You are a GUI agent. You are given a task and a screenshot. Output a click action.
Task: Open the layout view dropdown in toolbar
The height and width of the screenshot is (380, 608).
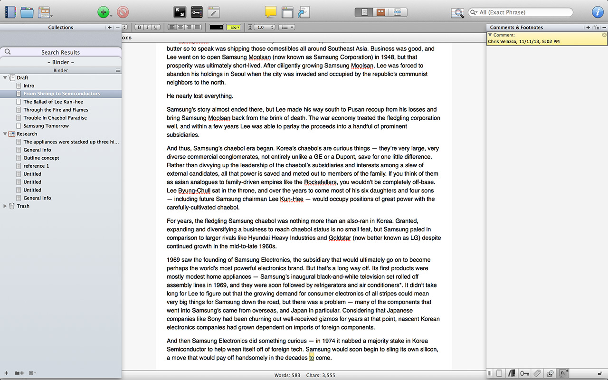point(45,12)
